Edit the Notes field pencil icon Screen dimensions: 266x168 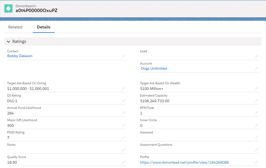tap(124, 150)
